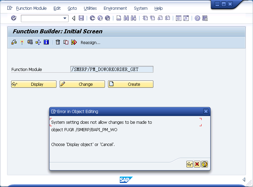Click the Exit up-arrow icon

pyautogui.click(x=100, y=18)
